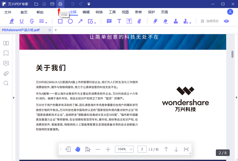238x161 pixels.
Task: Apply the strikethrough annotation tool
Action: pos(31,21)
